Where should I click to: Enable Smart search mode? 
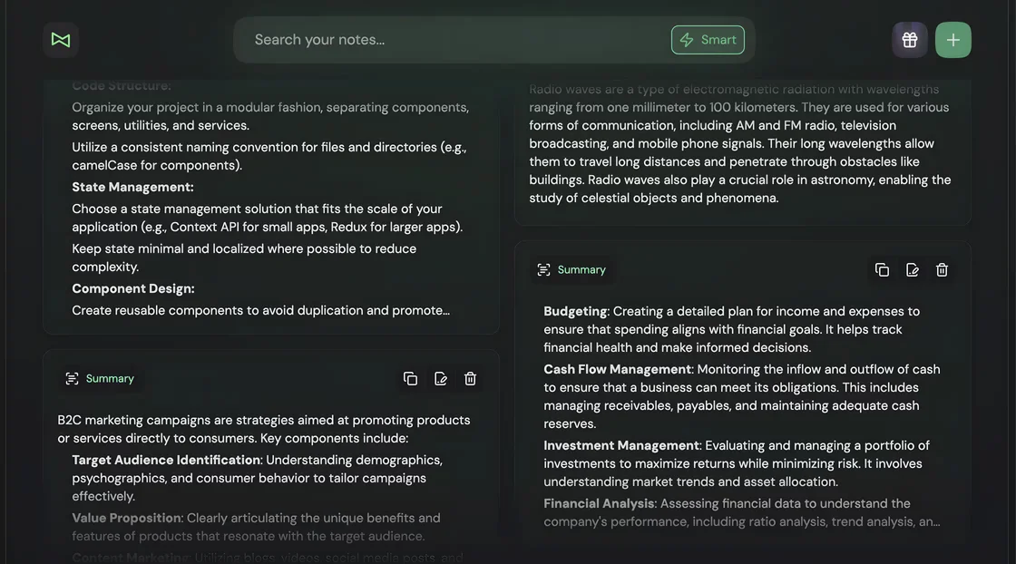pyautogui.click(x=708, y=40)
